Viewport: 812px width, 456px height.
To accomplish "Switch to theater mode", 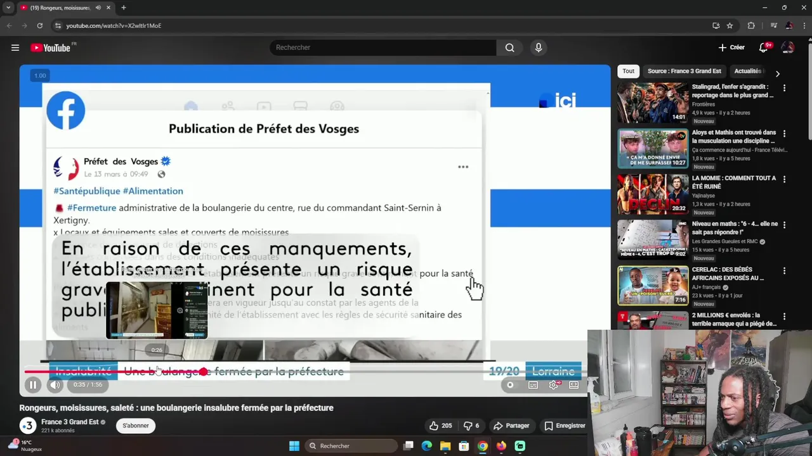I will pyautogui.click(x=574, y=384).
